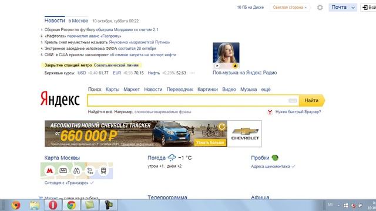This screenshot has height=211, width=376.
Task: Launch Yandex Browser from taskbar
Action: [x=16, y=205]
